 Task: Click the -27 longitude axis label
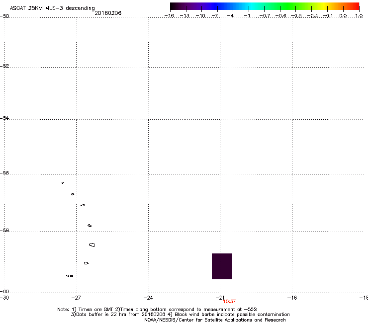tap(76, 298)
